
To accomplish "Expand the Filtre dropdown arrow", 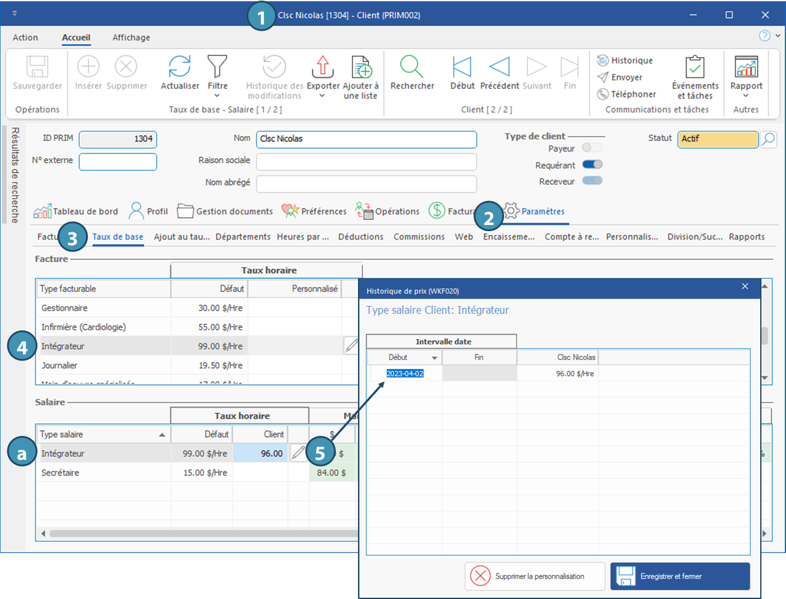I will coord(217,96).
